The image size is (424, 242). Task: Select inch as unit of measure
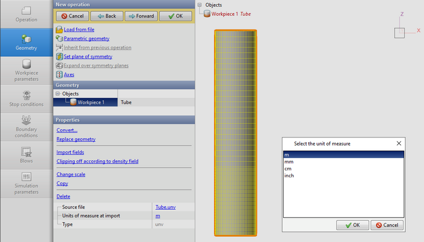(291, 175)
